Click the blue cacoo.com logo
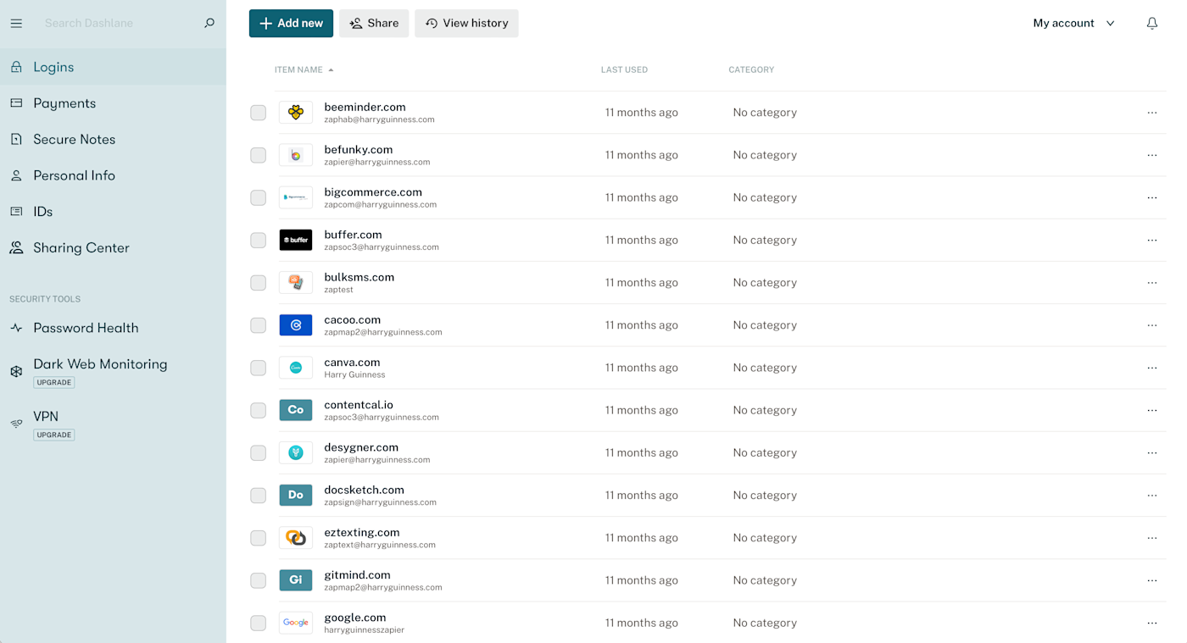Screen dimensions: 1187x643 (296, 324)
